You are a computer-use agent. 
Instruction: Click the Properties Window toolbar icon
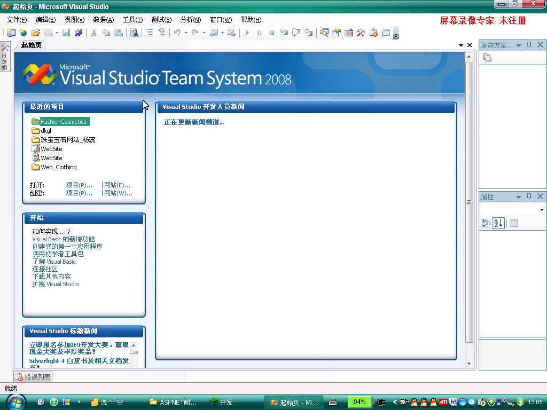(x=337, y=33)
